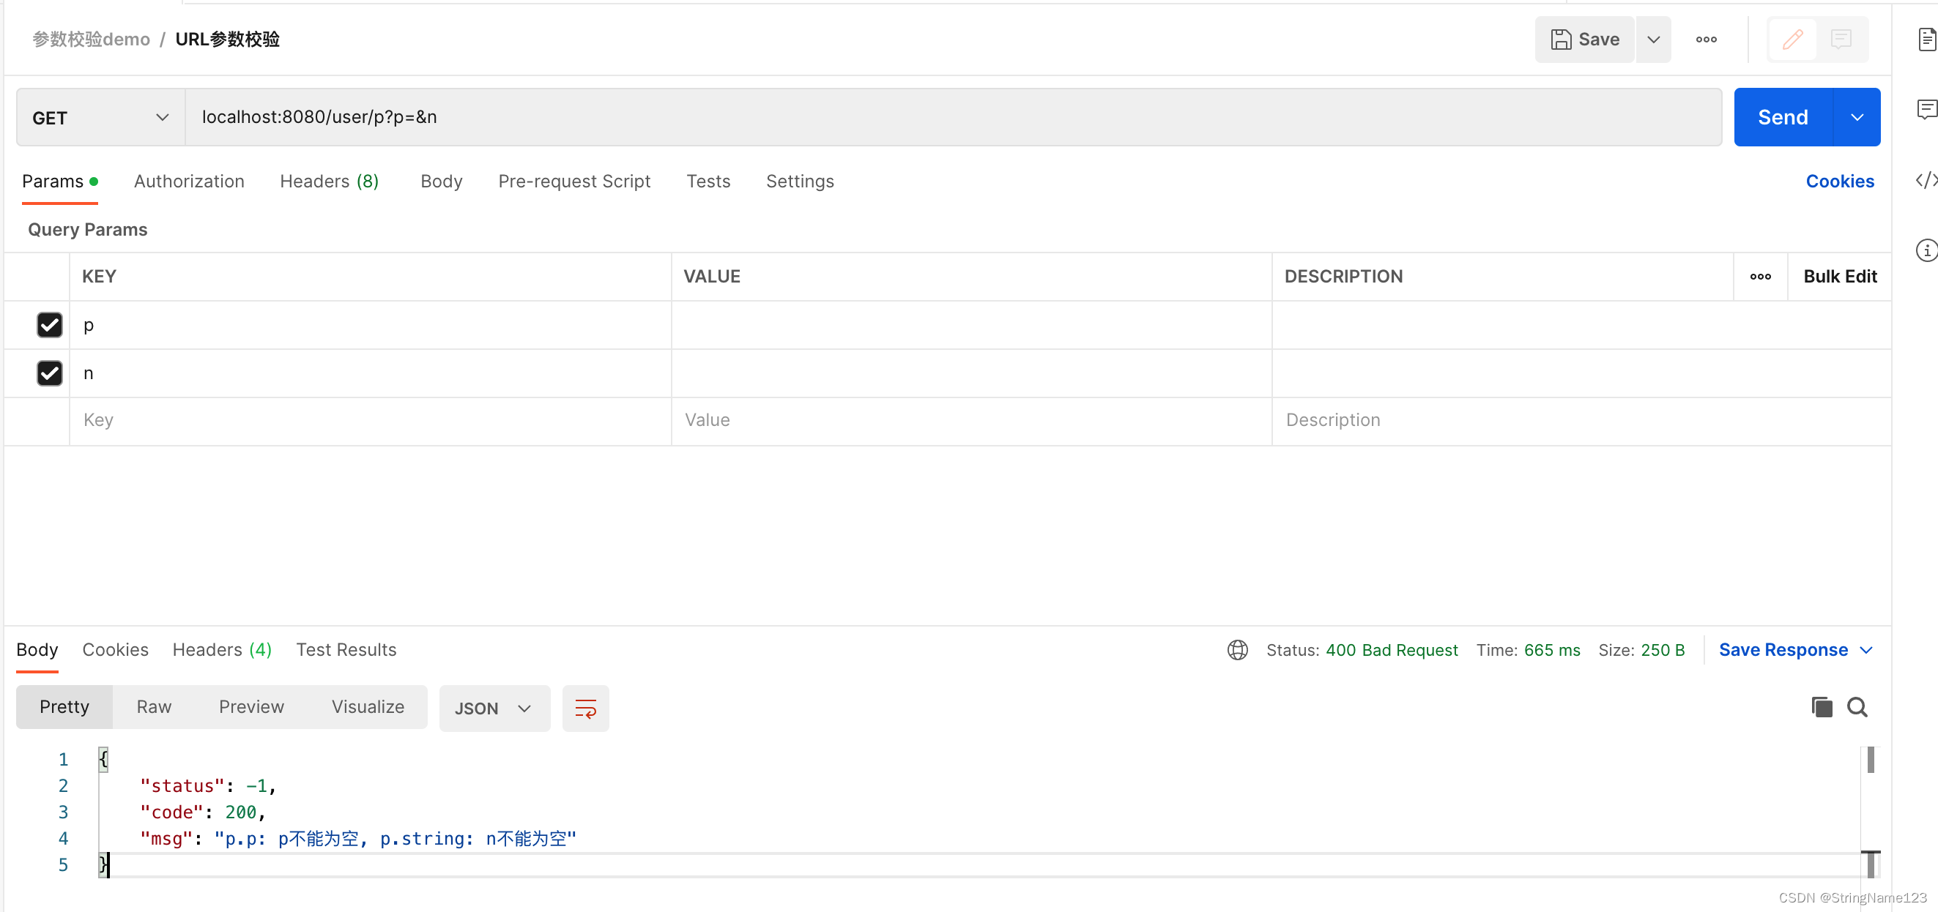
Task: Toggle the response word-wrap icon
Action: point(585,708)
